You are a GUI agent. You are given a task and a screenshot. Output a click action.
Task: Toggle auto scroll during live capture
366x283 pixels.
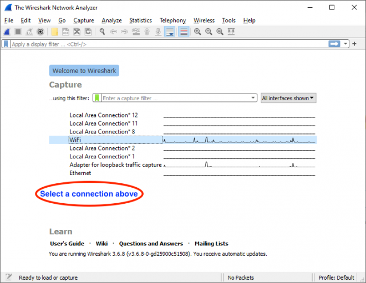(x=170, y=32)
